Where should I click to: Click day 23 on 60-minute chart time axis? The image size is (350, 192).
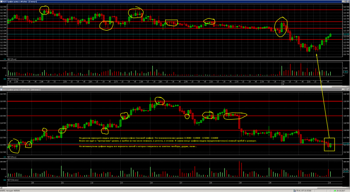tap(300, 183)
